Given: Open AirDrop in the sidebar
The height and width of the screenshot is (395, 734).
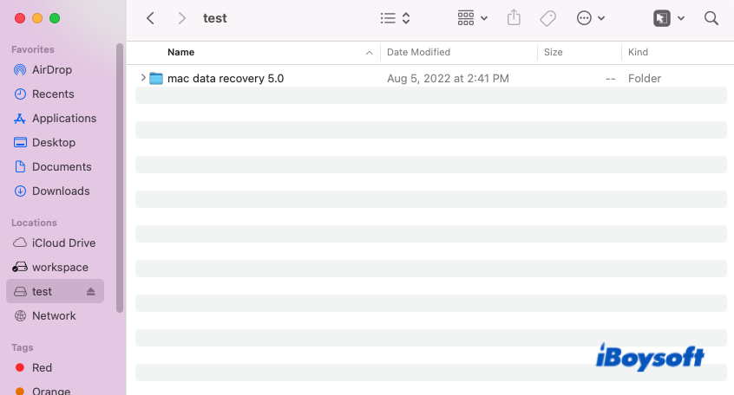Looking at the screenshot, I should [52, 69].
